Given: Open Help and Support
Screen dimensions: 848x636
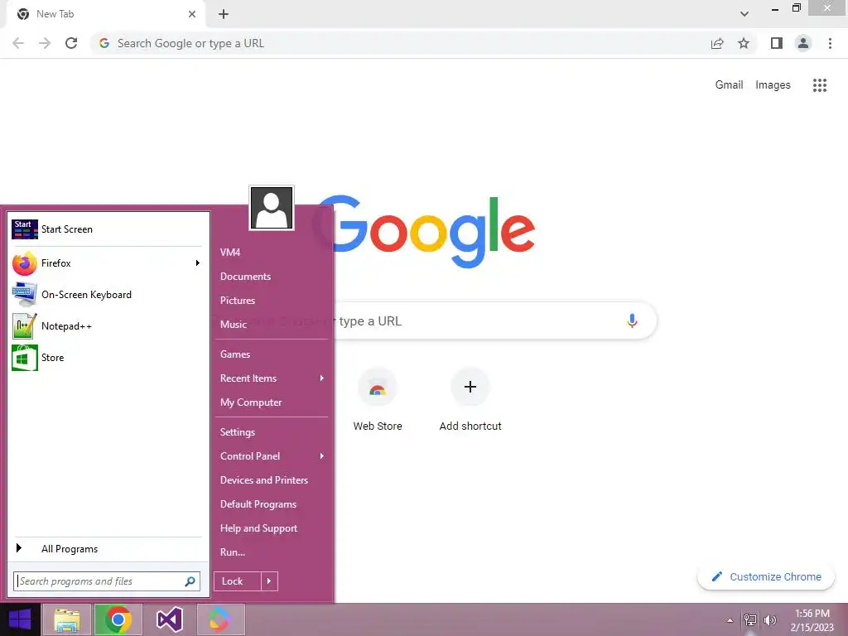Looking at the screenshot, I should point(272,528).
